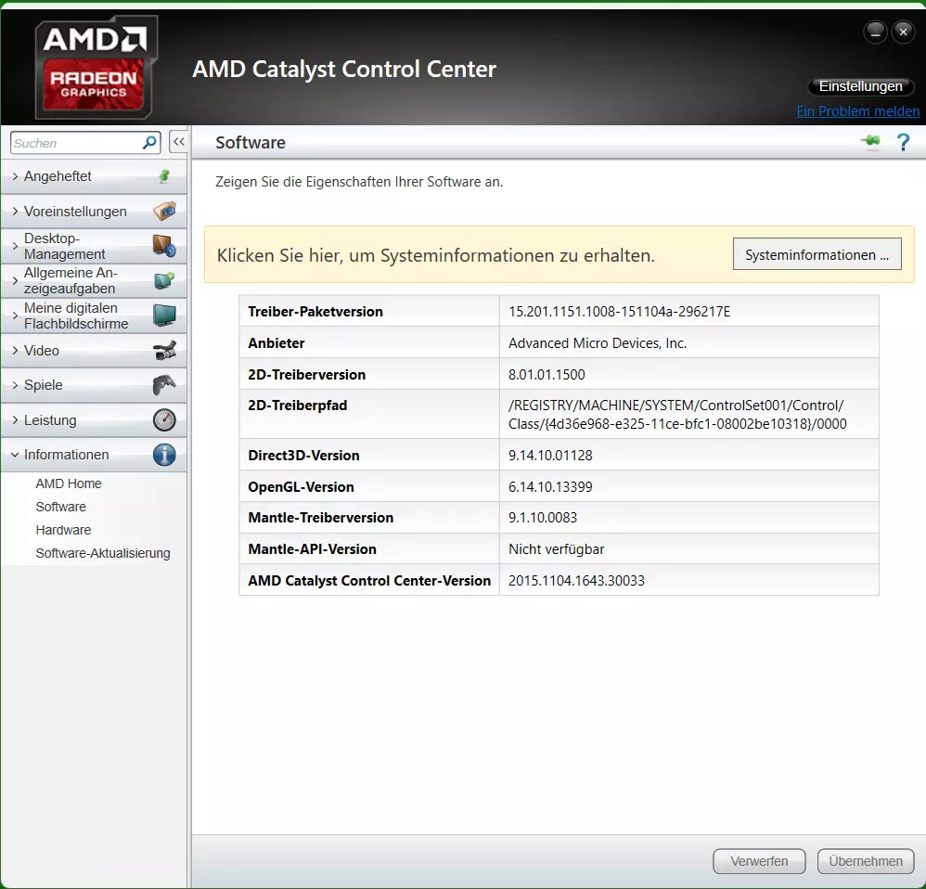Image resolution: width=926 pixels, height=889 pixels.
Task: Click the Mantle-Treiberversion row label
Action: point(320,518)
